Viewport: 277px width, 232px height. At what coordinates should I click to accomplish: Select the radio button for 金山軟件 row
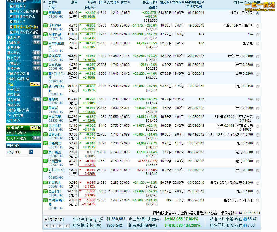[257, 192]
